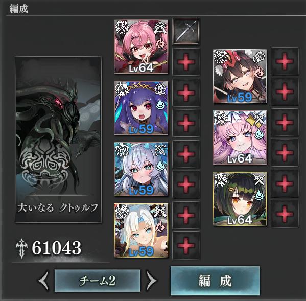The height and width of the screenshot is (301, 306).
Task: Select the purple-haired Lv59 character portrait
Action: (x=141, y=108)
